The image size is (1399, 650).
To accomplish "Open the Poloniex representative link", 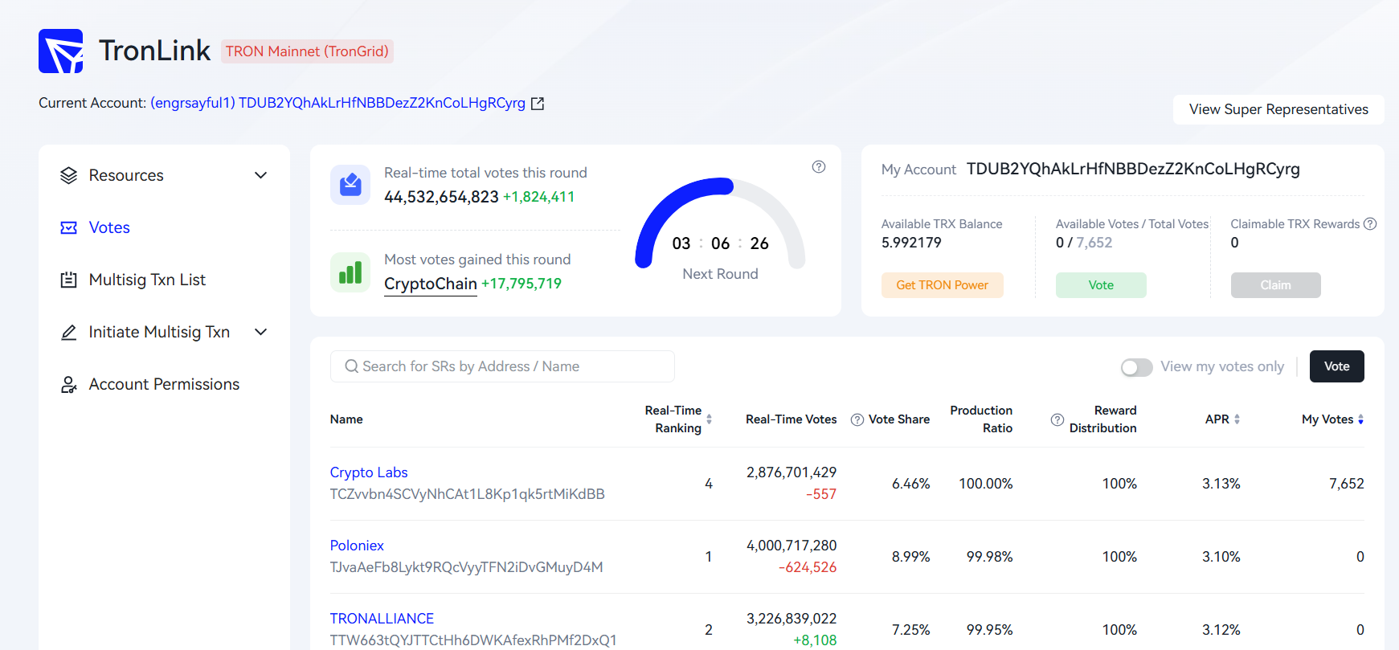I will [357, 546].
